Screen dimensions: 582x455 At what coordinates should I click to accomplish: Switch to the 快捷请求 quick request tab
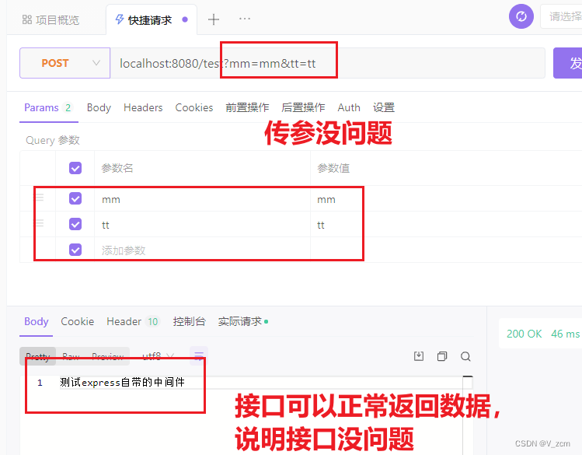(x=150, y=19)
